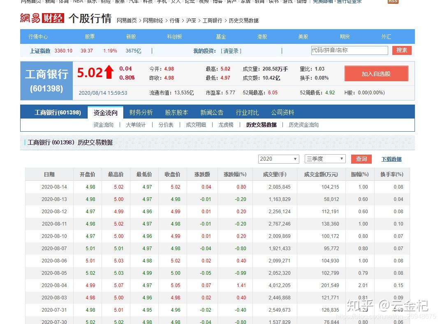This screenshot has height=324, width=440.
Task: Click the 下载数据 download link
Action: click(391, 159)
